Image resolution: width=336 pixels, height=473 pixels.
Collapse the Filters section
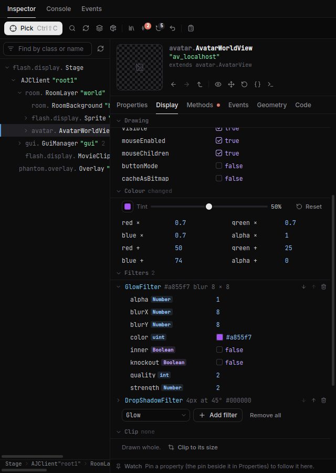[x=119, y=273]
